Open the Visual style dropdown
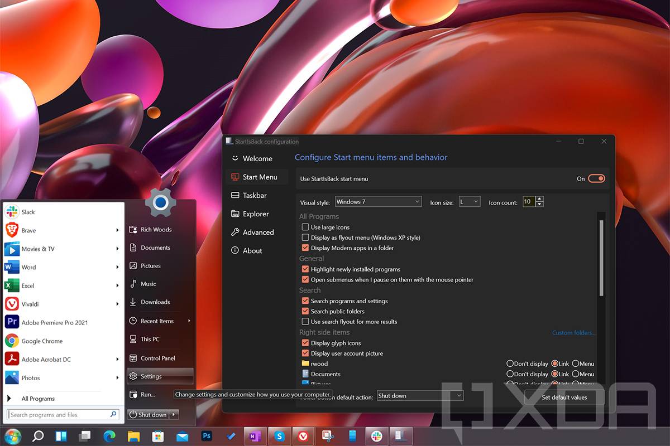This screenshot has height=446, width=670. [x=378, y=202]
